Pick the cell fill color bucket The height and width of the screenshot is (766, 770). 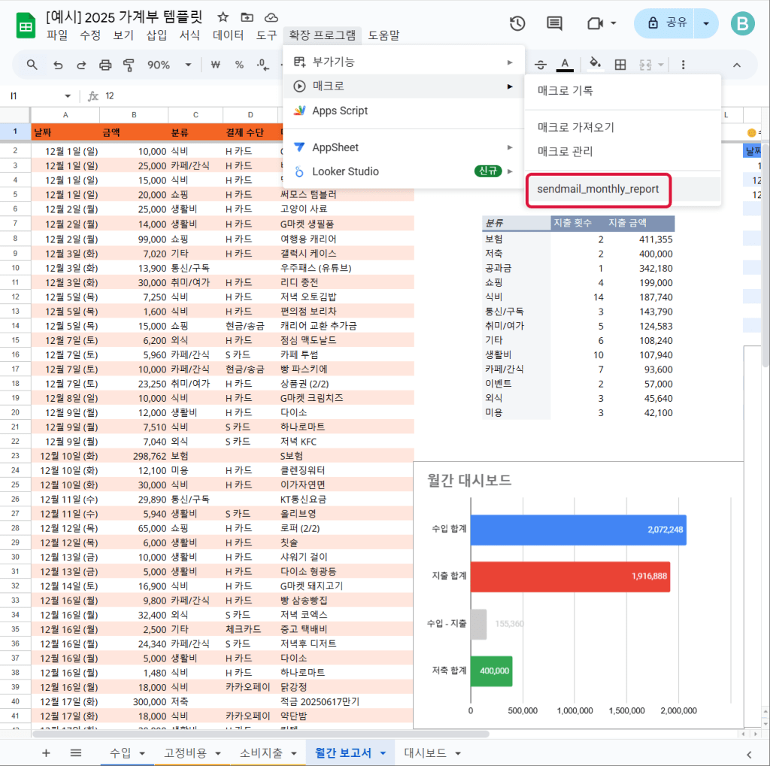coord(594,65)
